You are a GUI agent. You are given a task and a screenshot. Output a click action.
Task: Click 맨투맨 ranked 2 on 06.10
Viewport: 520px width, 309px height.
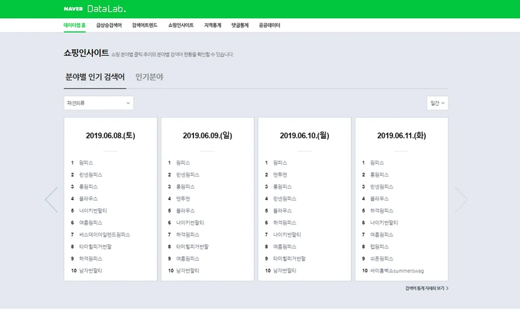pyautogui.click(x=280, y=175)
